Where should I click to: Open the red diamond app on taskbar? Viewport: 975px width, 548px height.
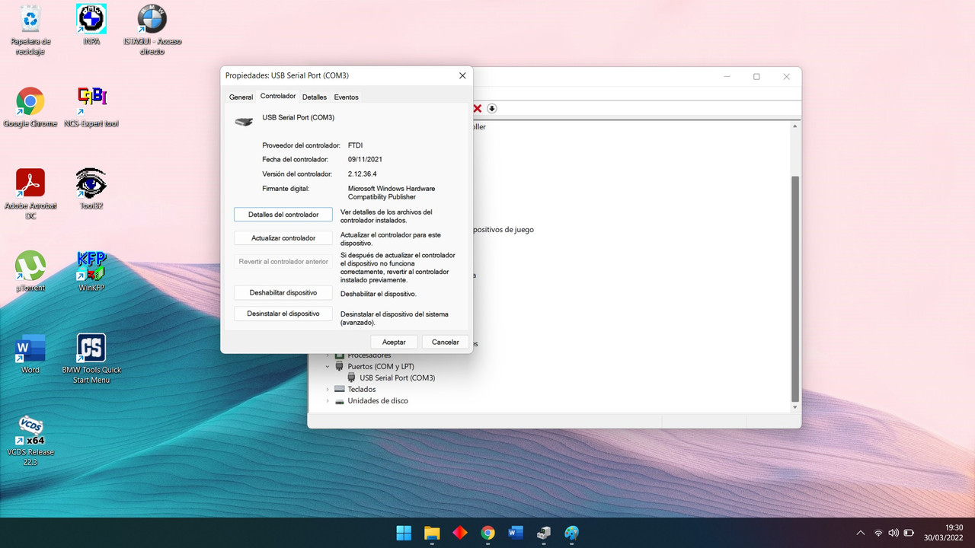pyautogui.click(x=460, y=533)
